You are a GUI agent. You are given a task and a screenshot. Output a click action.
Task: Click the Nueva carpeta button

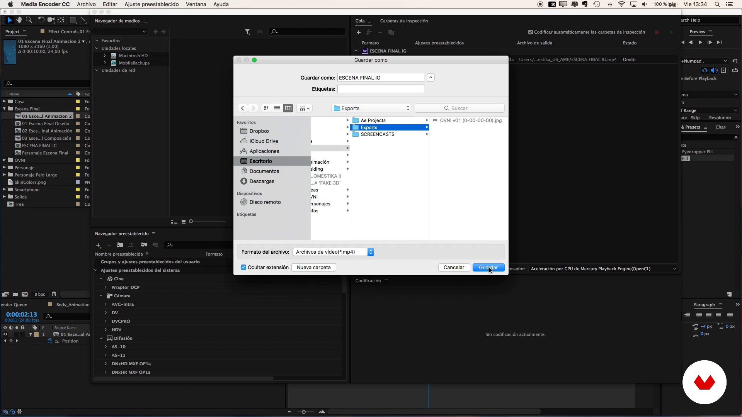tap(313, 267)
